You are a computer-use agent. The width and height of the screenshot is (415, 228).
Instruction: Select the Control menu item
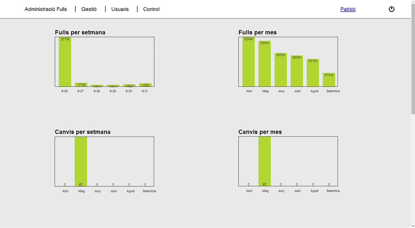(x=151, y=9)
